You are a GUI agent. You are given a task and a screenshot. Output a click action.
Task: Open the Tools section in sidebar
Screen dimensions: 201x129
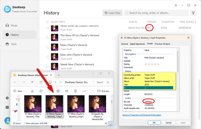pos(11,44)
